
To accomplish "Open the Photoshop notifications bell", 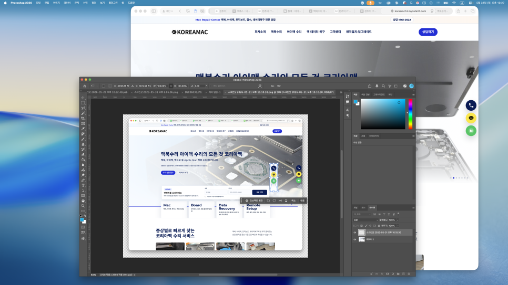I will pyautogui.click(x=377, y=86).
